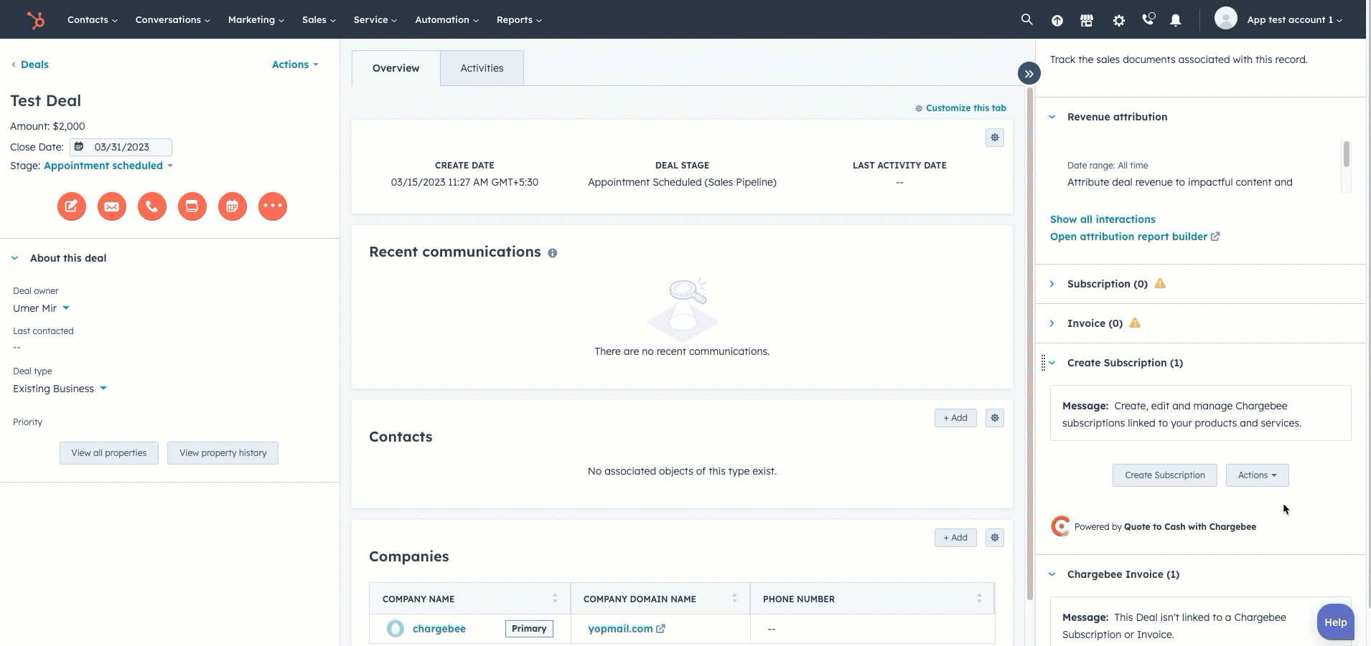Image resolution: width=1371 pixels, height=646 pixels.
Task: Open the marketplace icon in top bar
Action: coord(1087,20)
